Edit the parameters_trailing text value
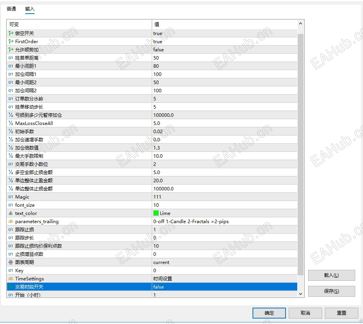Viewport: 363px width, 324px height. (224, 221)
